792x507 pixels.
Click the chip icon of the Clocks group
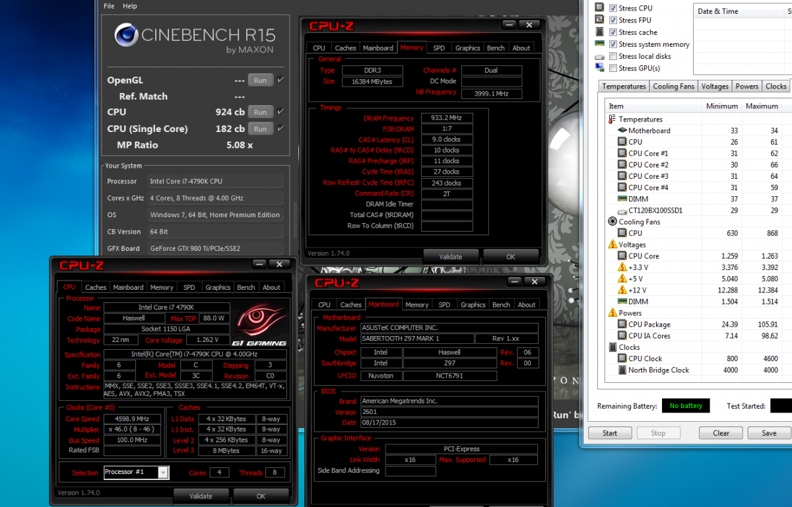tap(612, 347)
